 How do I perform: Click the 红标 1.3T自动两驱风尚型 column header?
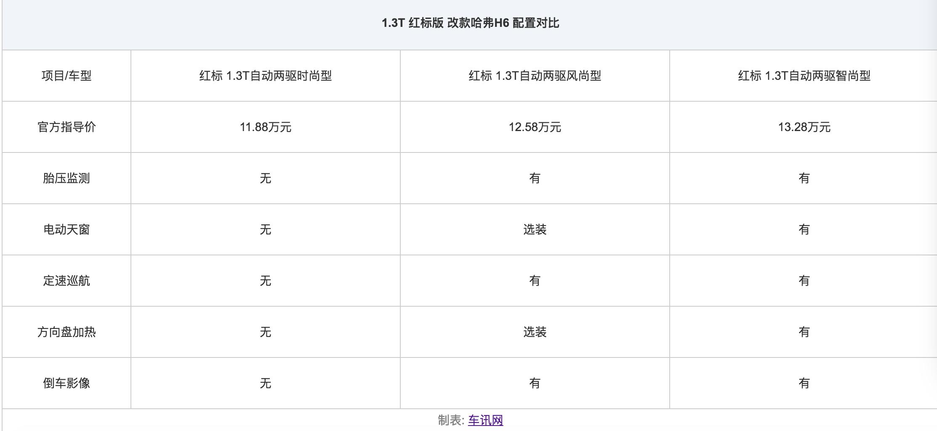[535, 76]
